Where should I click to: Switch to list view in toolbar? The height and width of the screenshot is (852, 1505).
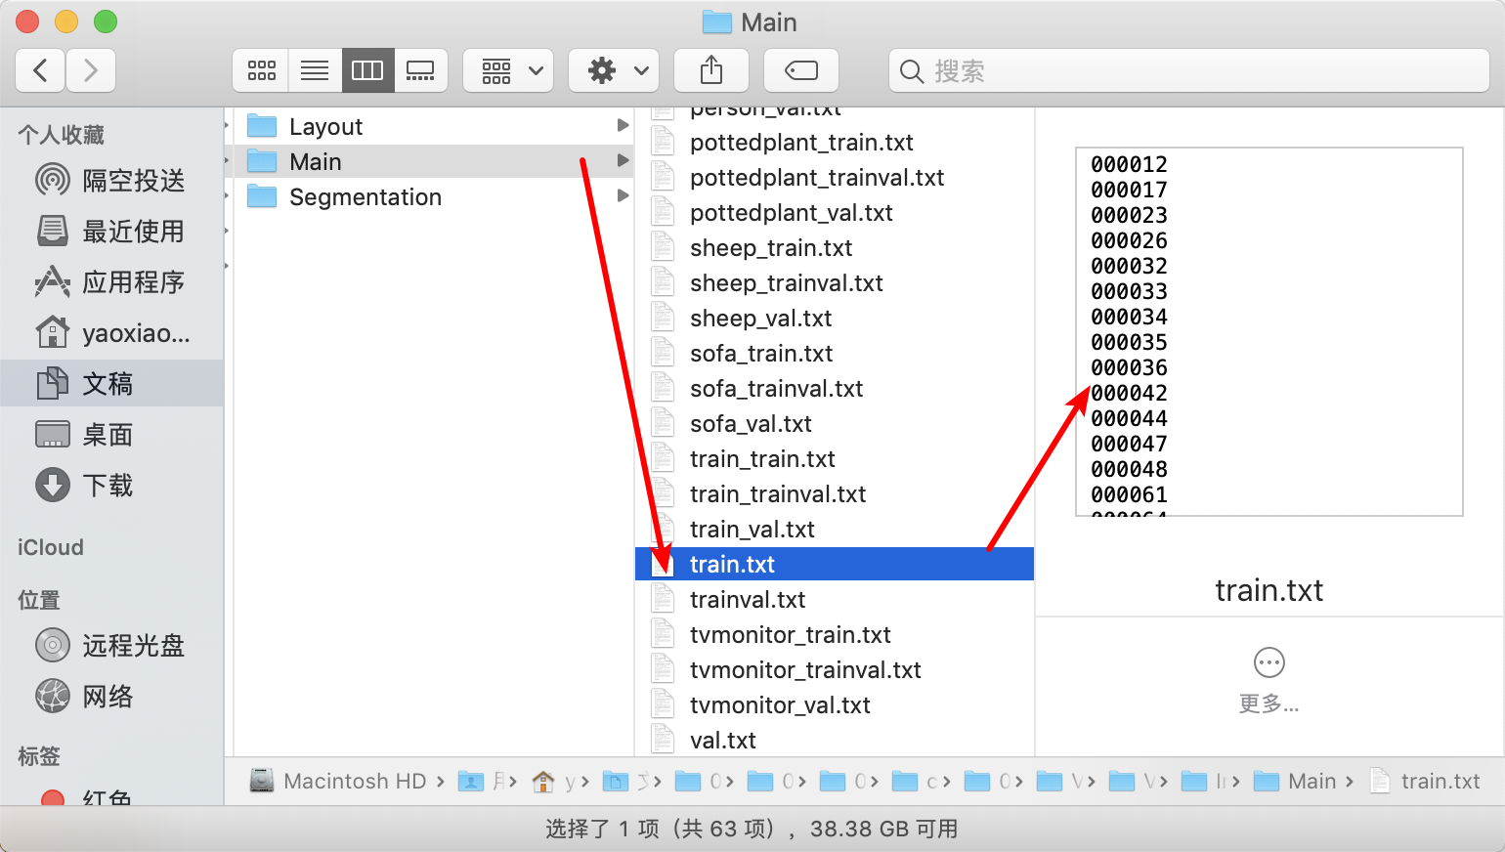tap(315, 70)
